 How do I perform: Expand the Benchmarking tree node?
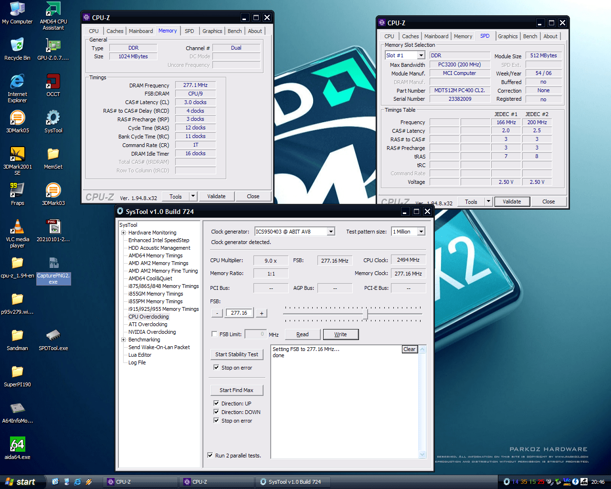tap(123, 340)
